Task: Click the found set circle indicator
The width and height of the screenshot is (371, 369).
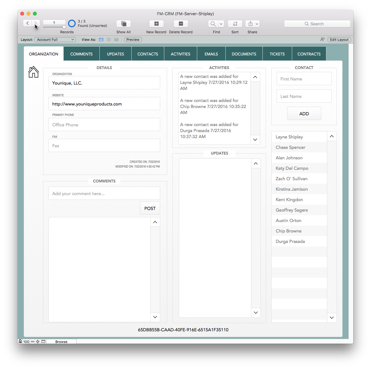Action: click(x=72, y=23)
